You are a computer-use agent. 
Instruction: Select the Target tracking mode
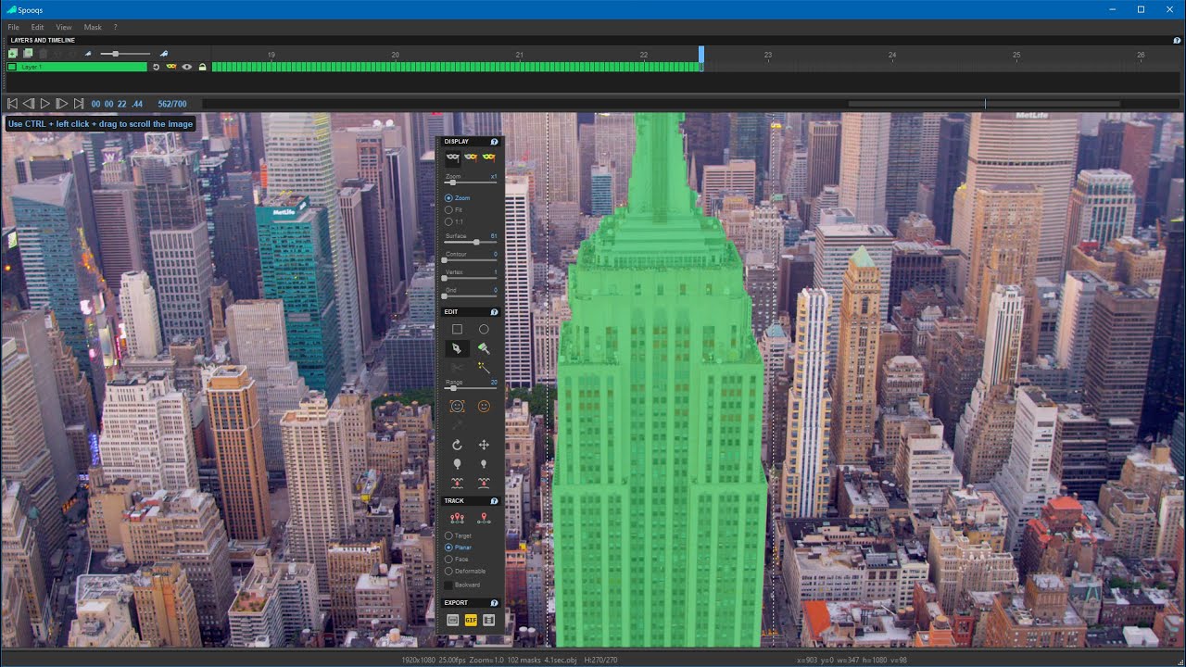point(459,535)
